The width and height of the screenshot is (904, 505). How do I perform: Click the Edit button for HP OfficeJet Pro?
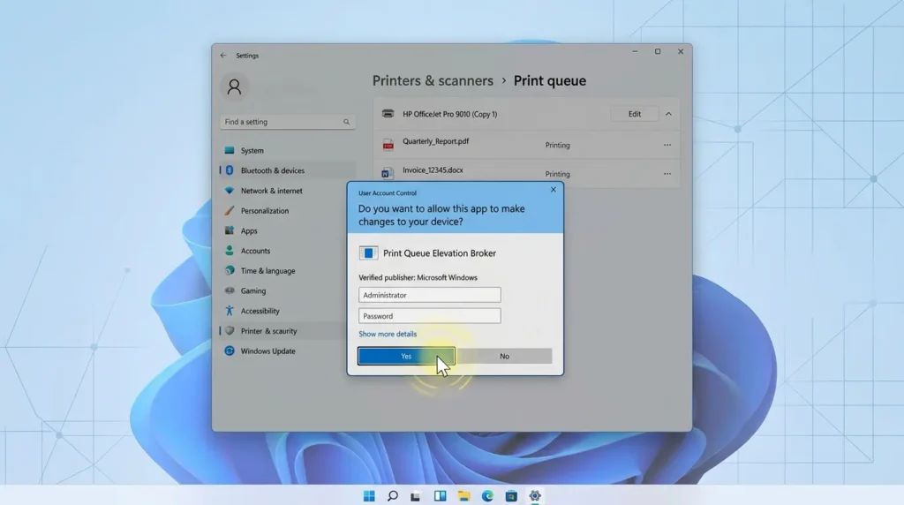(634, 114)
